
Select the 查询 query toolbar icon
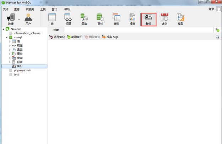pyautogui.click(x=116, y=20)
